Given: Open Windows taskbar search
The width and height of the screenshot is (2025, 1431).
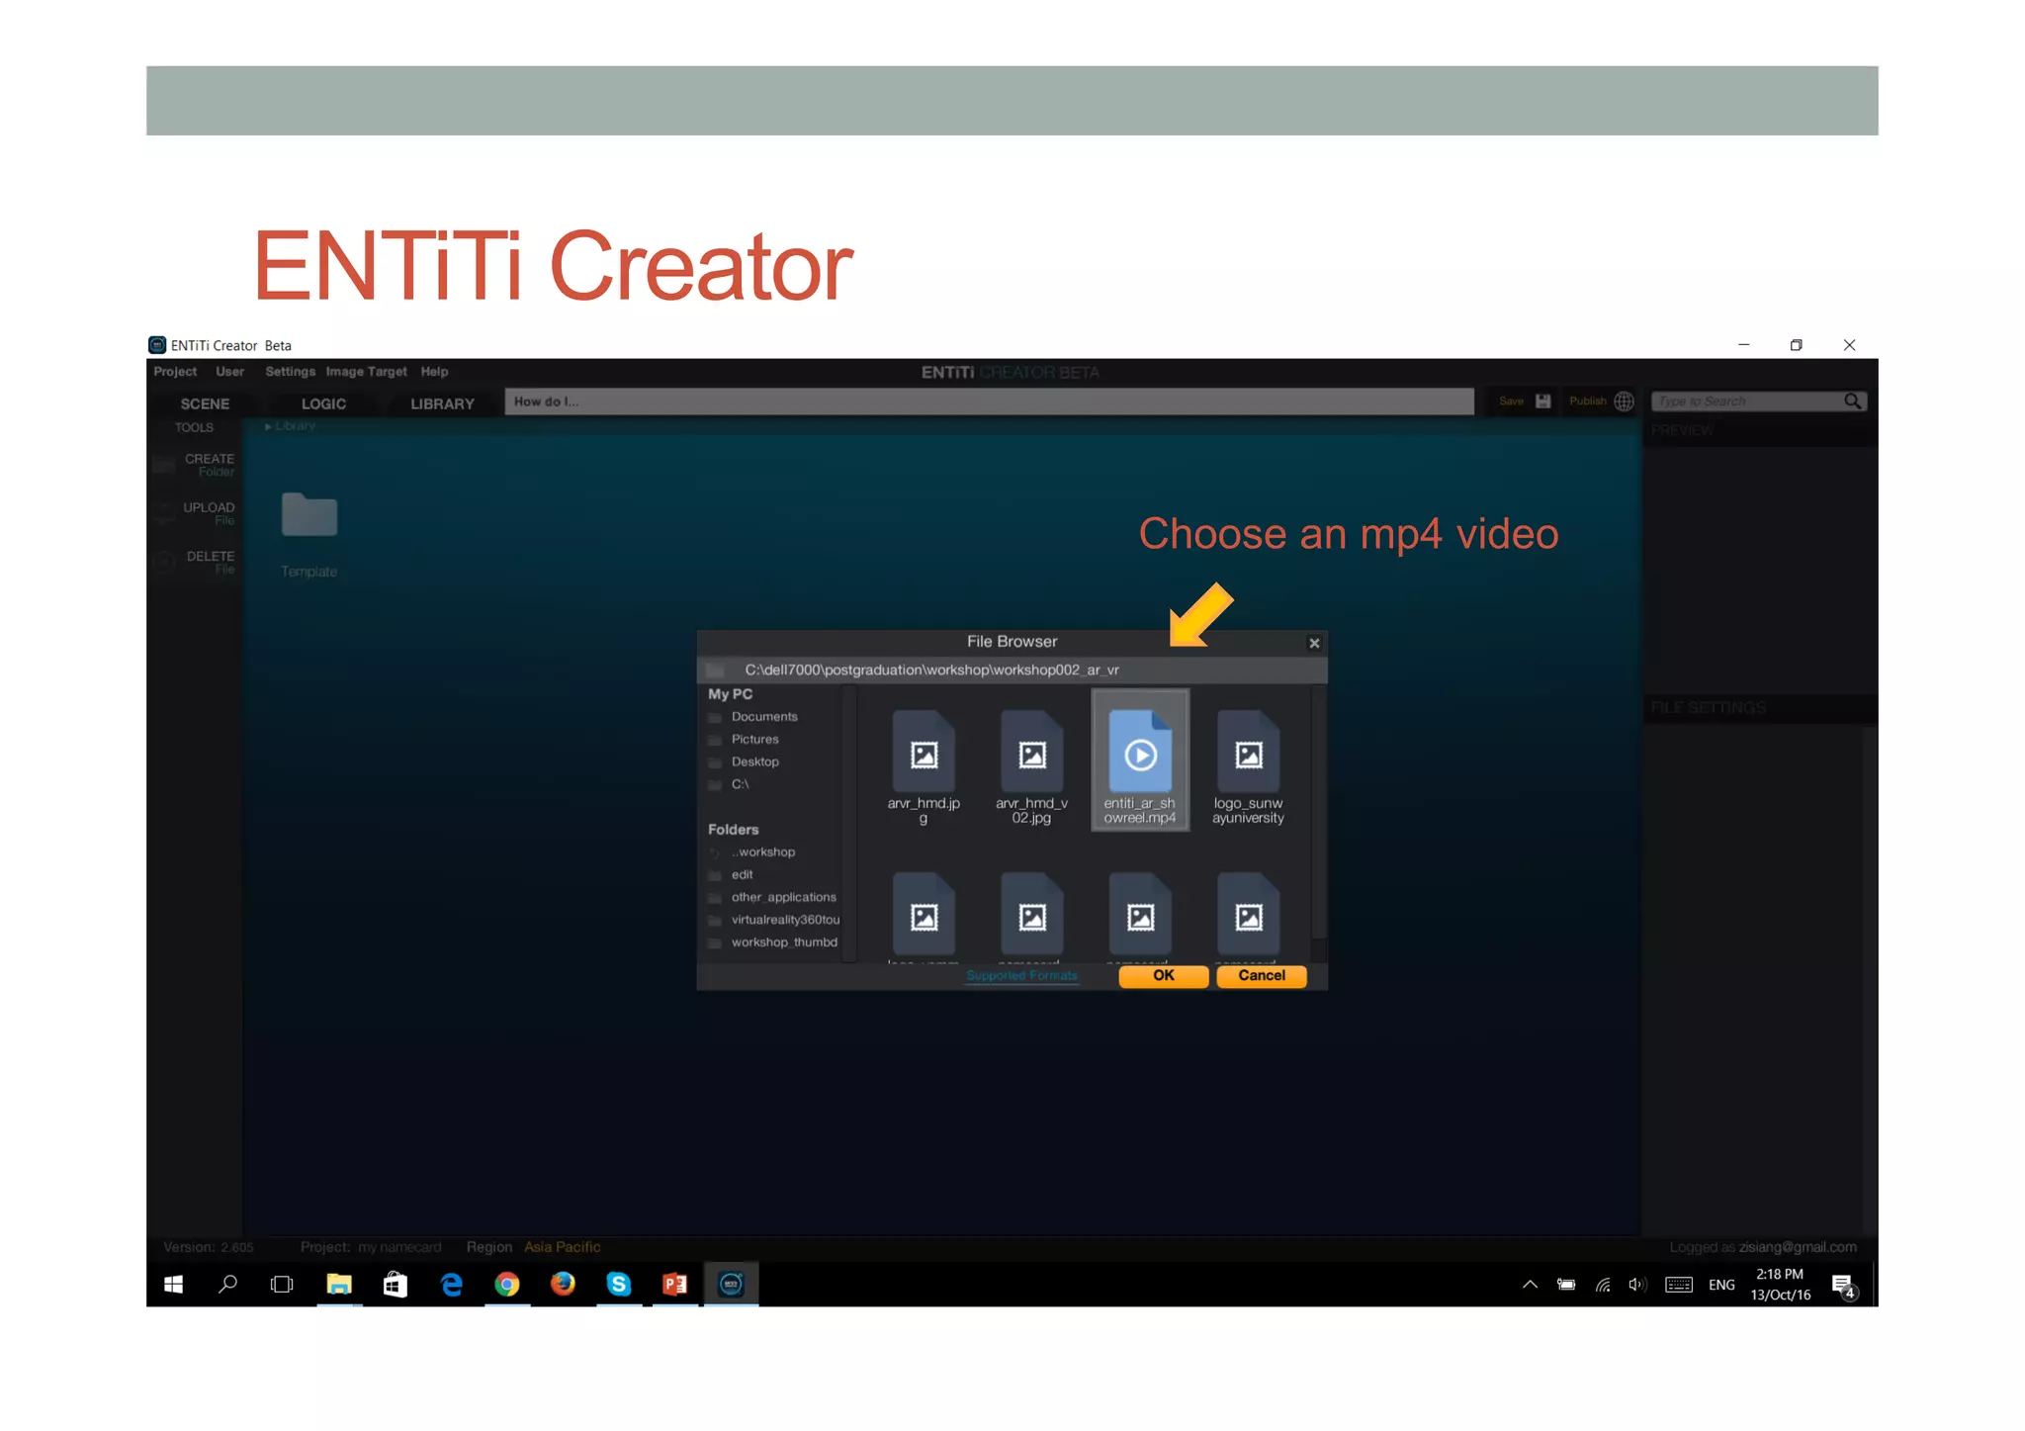Looking at the screenshot, I should pyautogui.click(x=227, y=1285).
